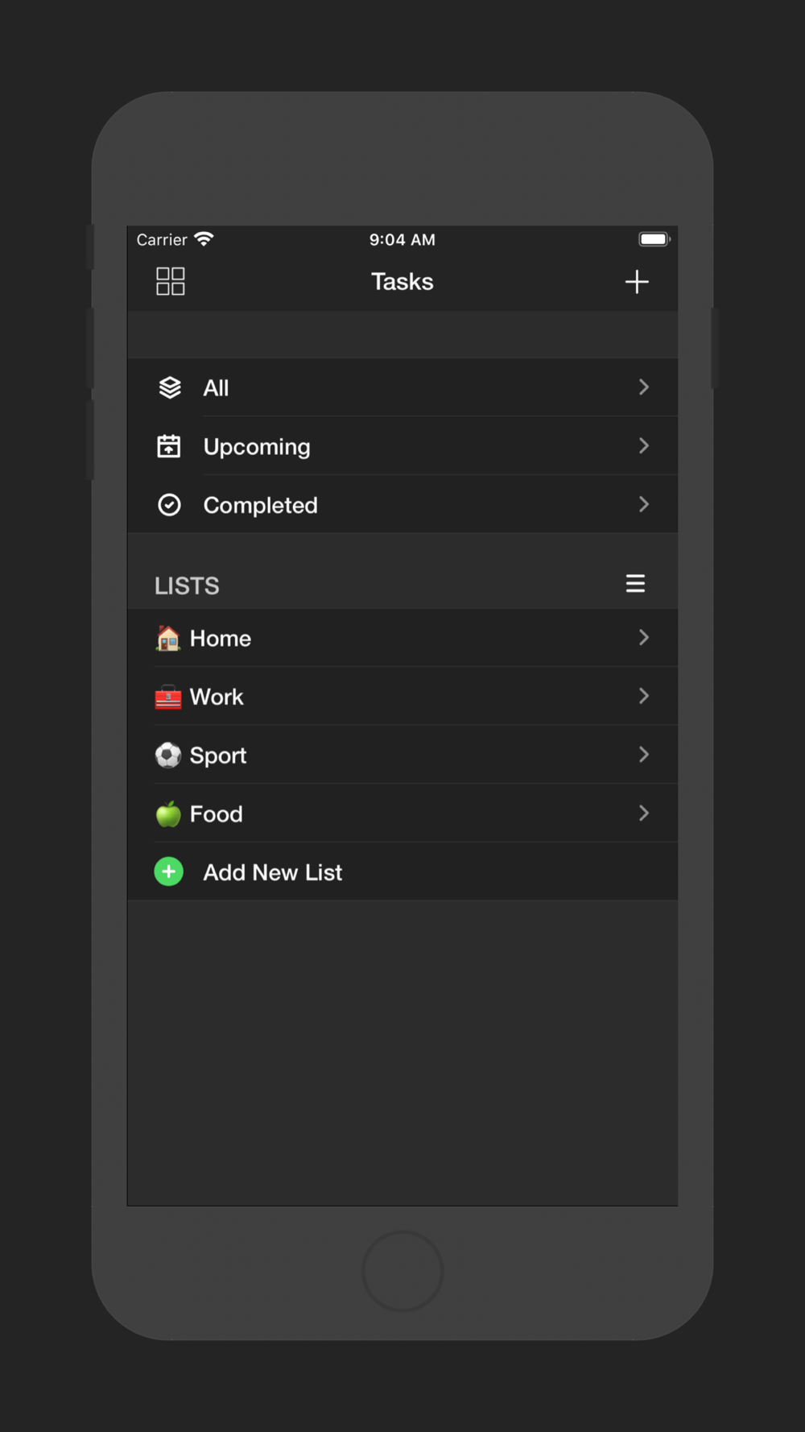Tap the Completed checkmark circle icon
The width and height of the screenshot is (805, 1432).
point(169,505)
